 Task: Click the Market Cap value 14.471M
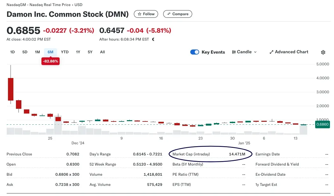pos(237,154)
